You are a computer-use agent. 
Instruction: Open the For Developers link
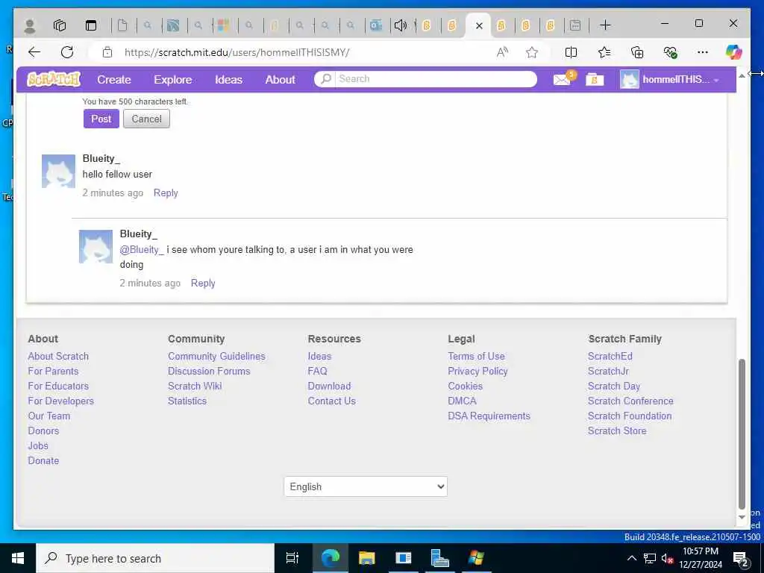[x=61, y=401]
